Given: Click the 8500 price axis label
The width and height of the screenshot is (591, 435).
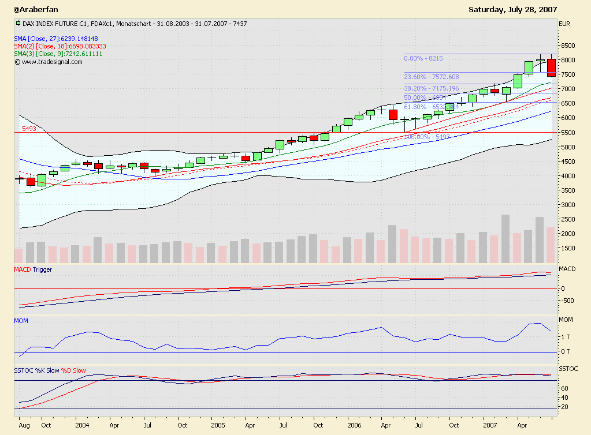Looking at the screenshot, I should click(568, 46).
